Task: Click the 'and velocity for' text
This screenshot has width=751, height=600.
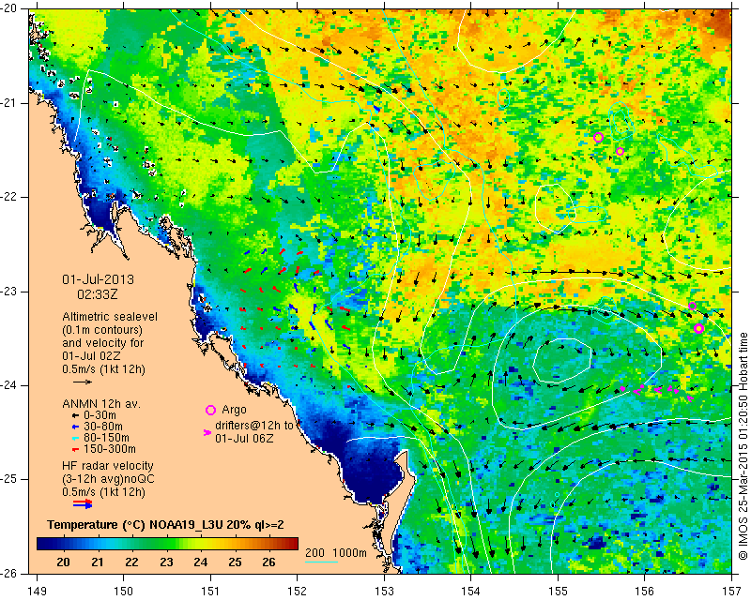Action: point(103,342)
